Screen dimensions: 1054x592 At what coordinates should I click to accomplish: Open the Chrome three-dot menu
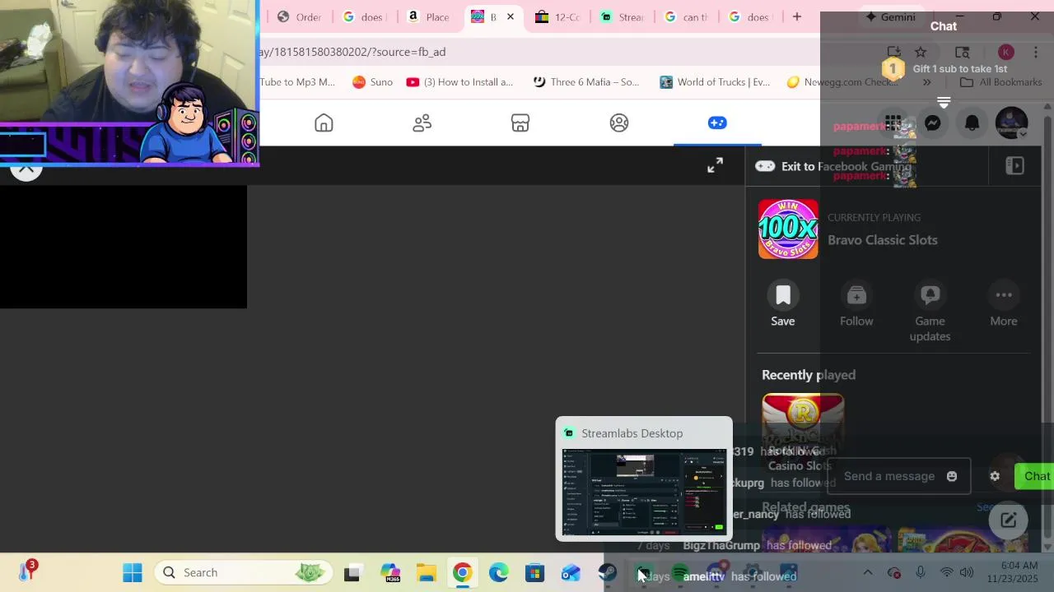pos(1036,52)
